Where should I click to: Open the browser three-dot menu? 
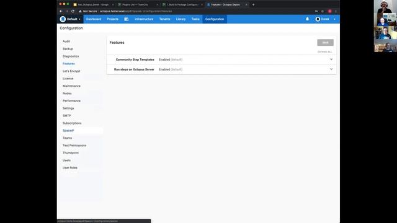336,11
